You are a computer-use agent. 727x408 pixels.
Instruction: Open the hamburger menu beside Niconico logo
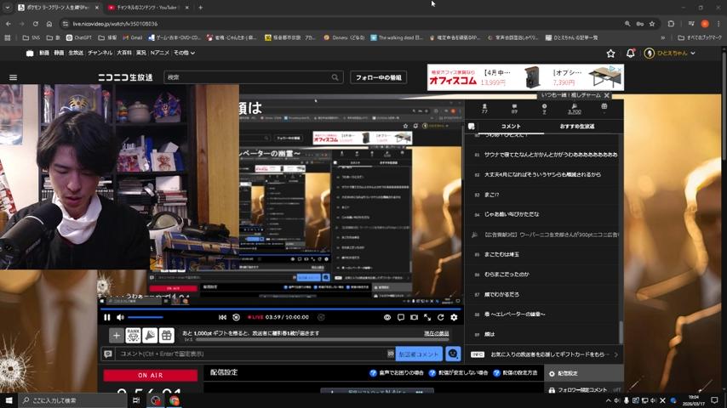[x=13, y=77]
